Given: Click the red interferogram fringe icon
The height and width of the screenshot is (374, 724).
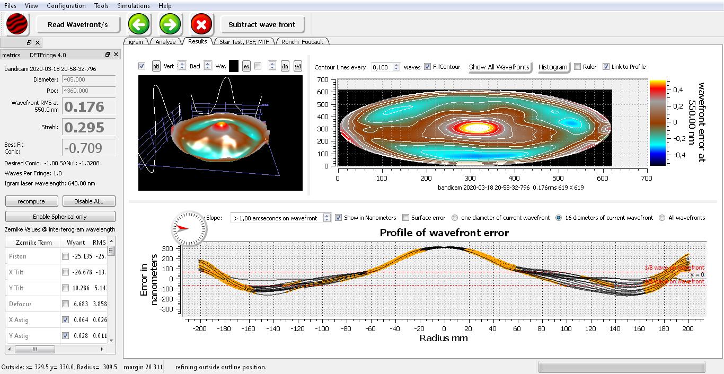Looking at the screenshot, I should (17, 24).
